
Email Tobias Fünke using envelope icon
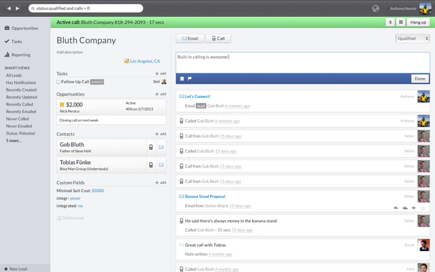161,165
